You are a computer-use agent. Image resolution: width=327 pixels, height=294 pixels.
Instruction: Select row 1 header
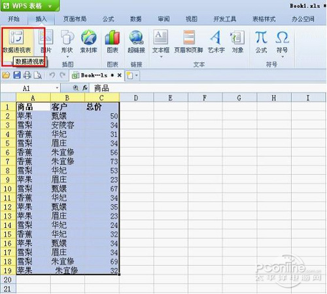click(8, 107)
